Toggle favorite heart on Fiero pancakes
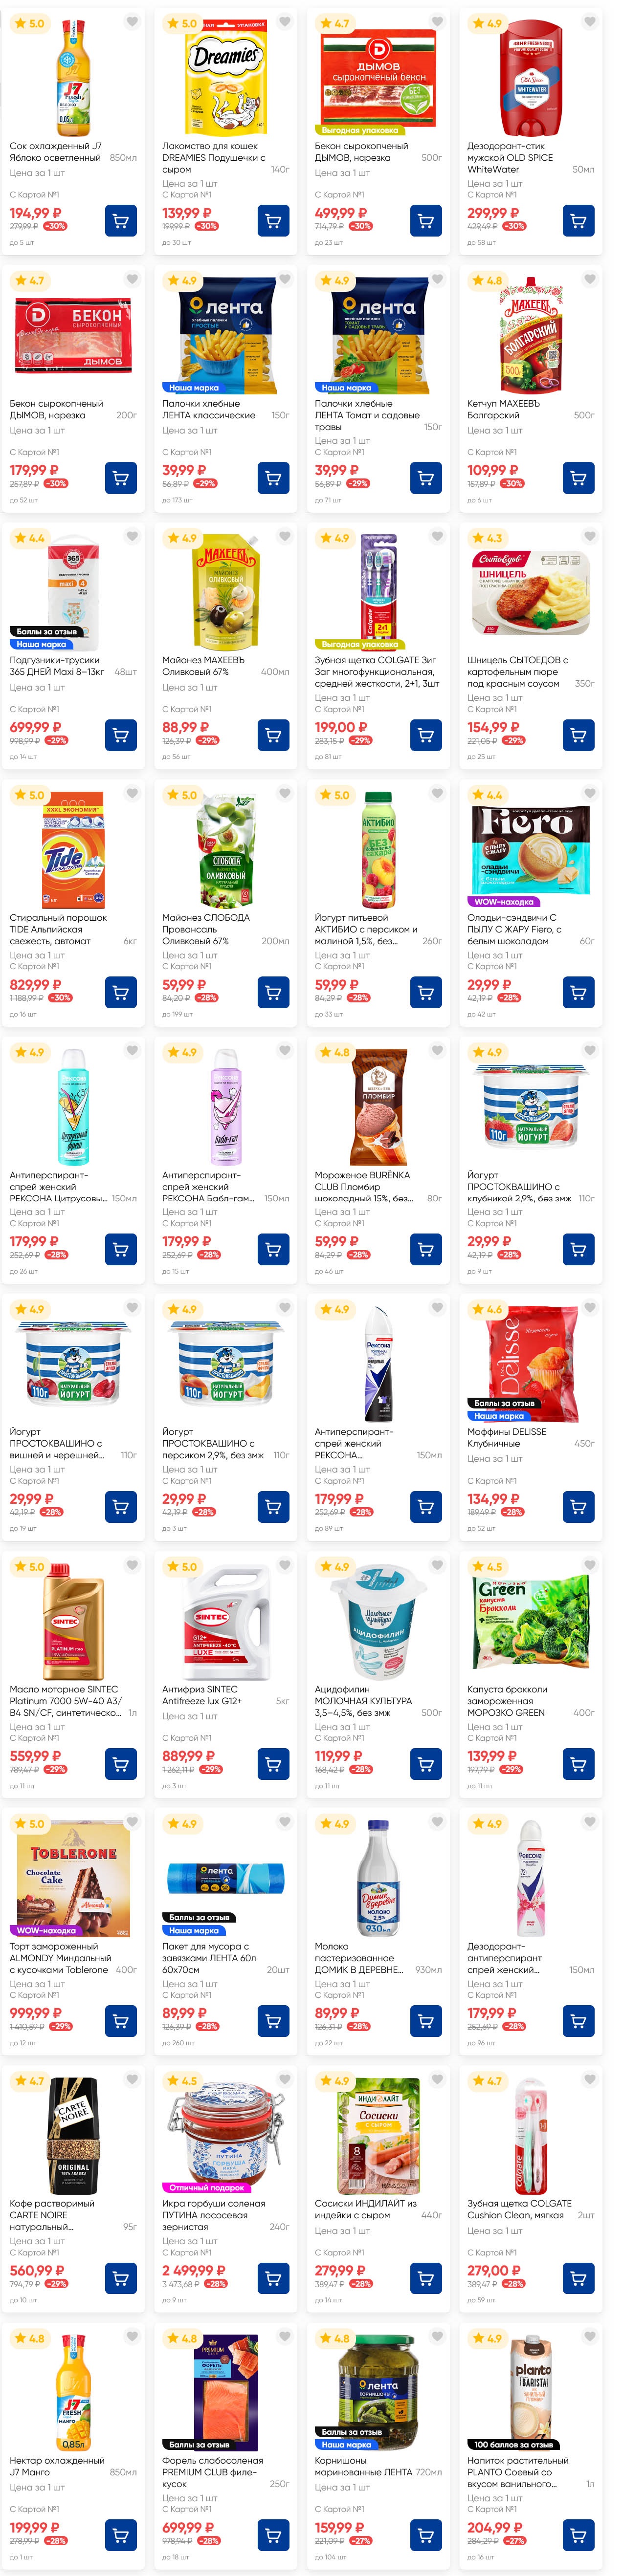 (590, 793)
